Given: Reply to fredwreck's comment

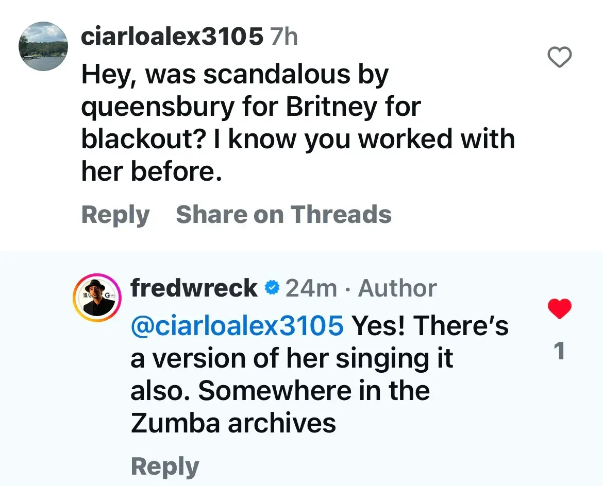Looking at the screenshot, I should pos(164,466).
